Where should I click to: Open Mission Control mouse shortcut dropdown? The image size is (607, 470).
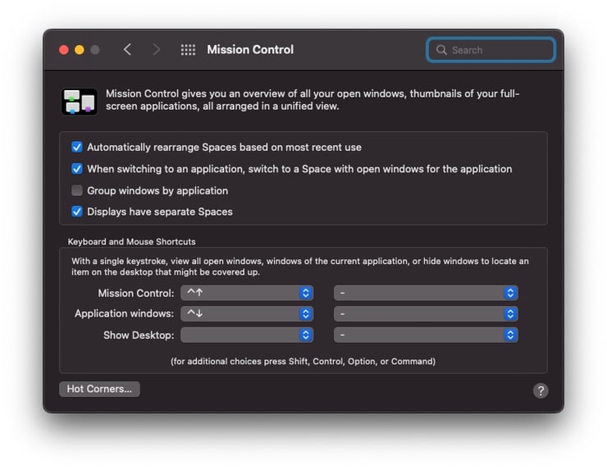point(426,293)
